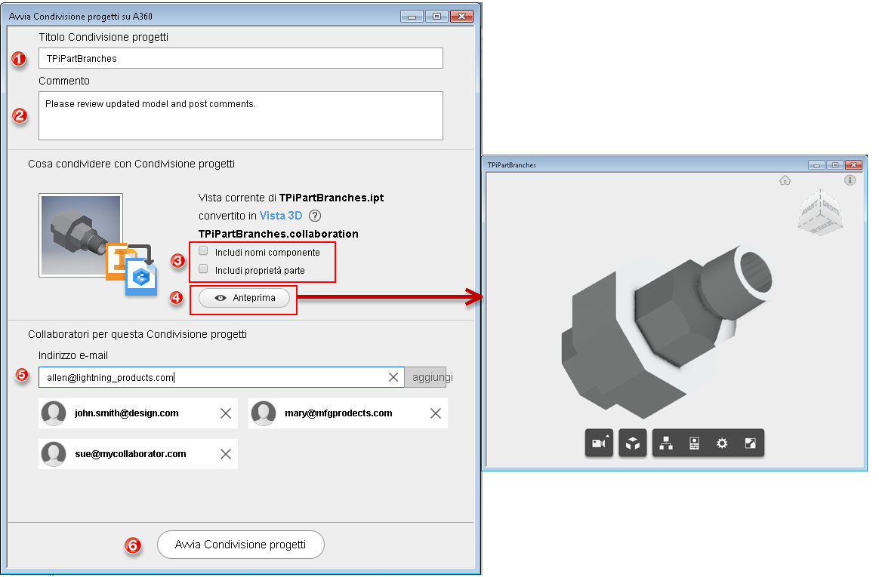Image resolution: width=879 pixels, height=577 pixels.
Task: Open info icon in preview window
Action: click(850, 180)
